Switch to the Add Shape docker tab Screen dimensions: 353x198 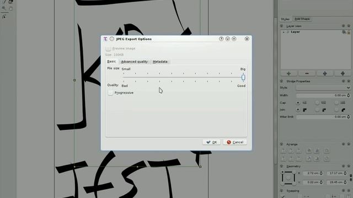coord(302,19)
